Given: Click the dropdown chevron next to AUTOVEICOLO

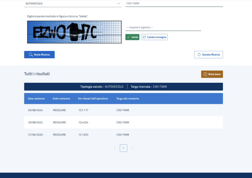Looking at the screenshot, I should 119,3.
